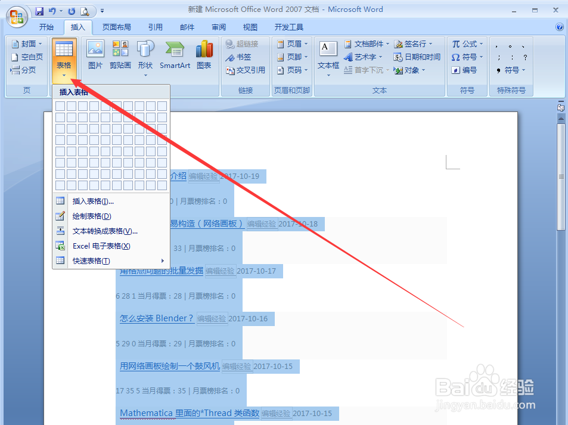
Task: Choose 插入表格(I)... menu entry
Action: [111, 201]
